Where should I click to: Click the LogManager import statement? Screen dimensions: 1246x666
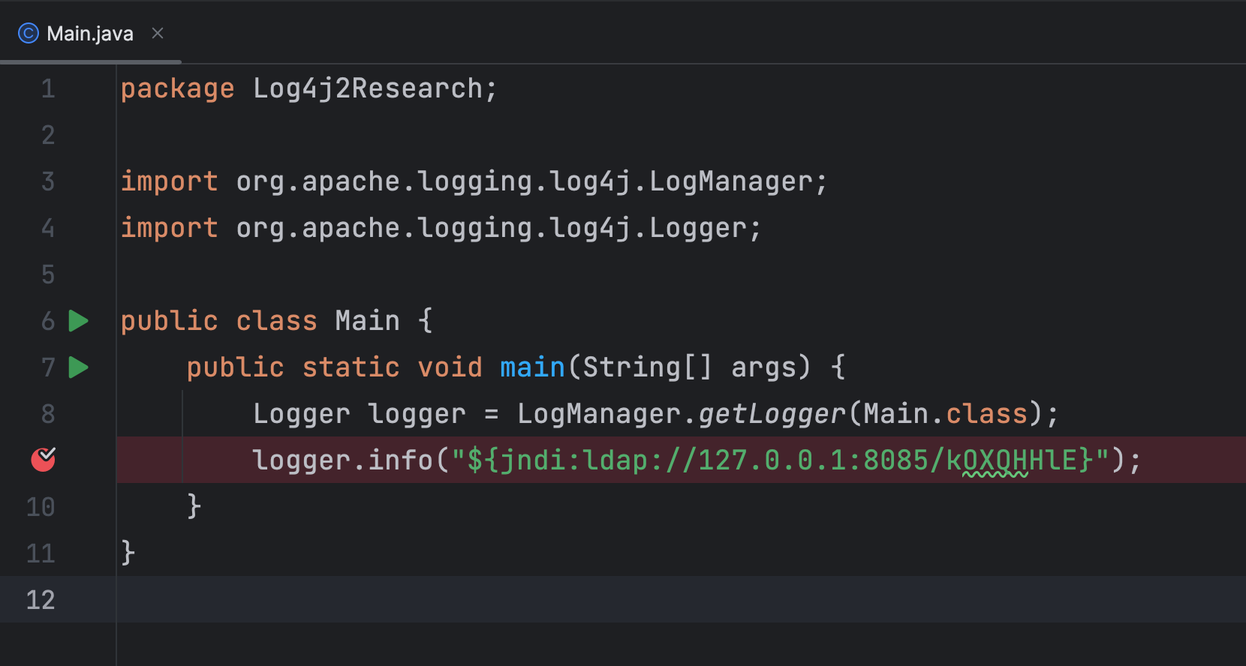point(474,181)
